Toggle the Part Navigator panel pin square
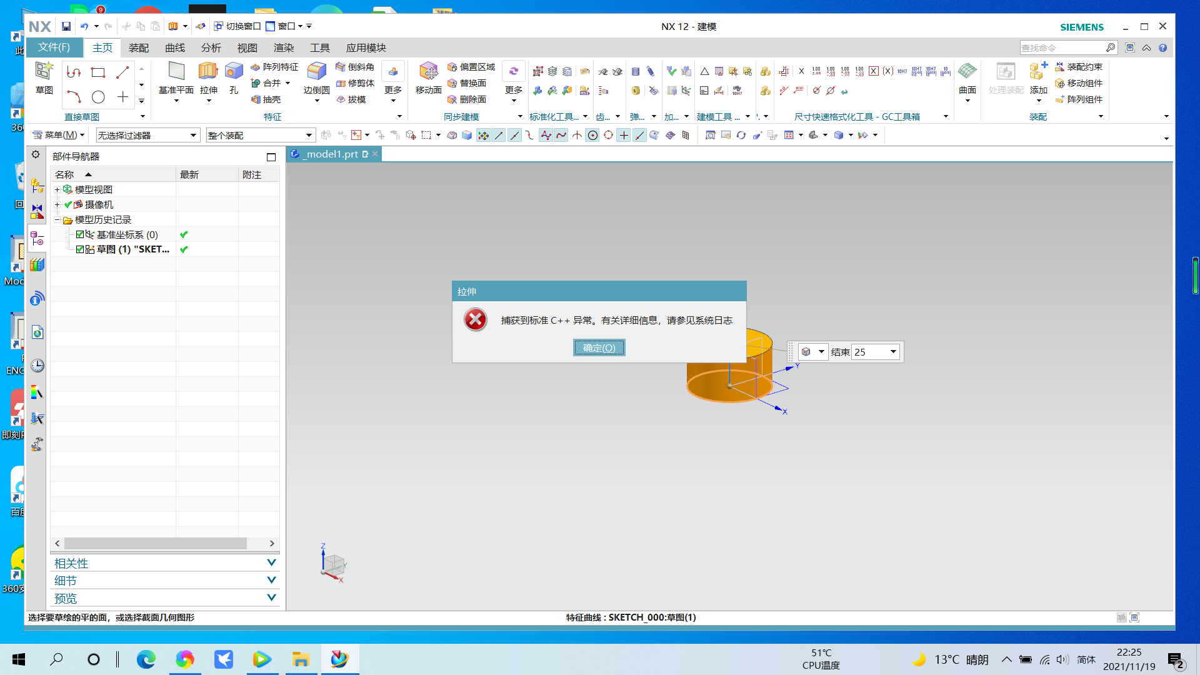 [271, 157]
